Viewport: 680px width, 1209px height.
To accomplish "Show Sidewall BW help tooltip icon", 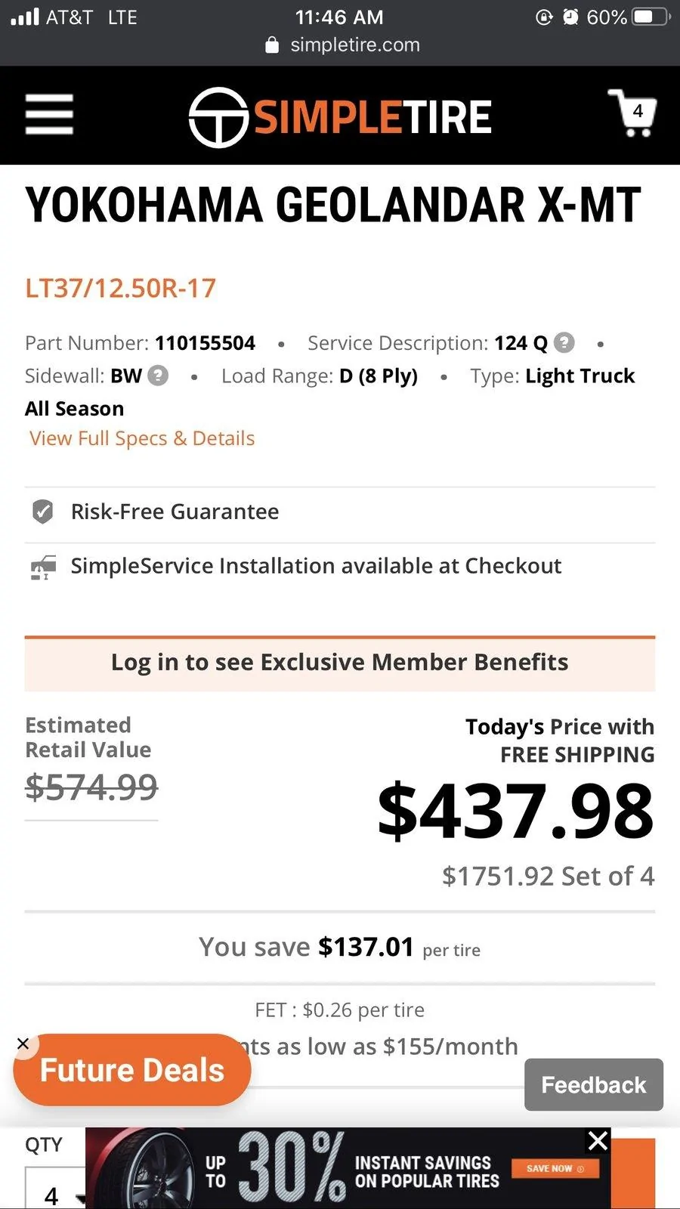I will point(158,376).
